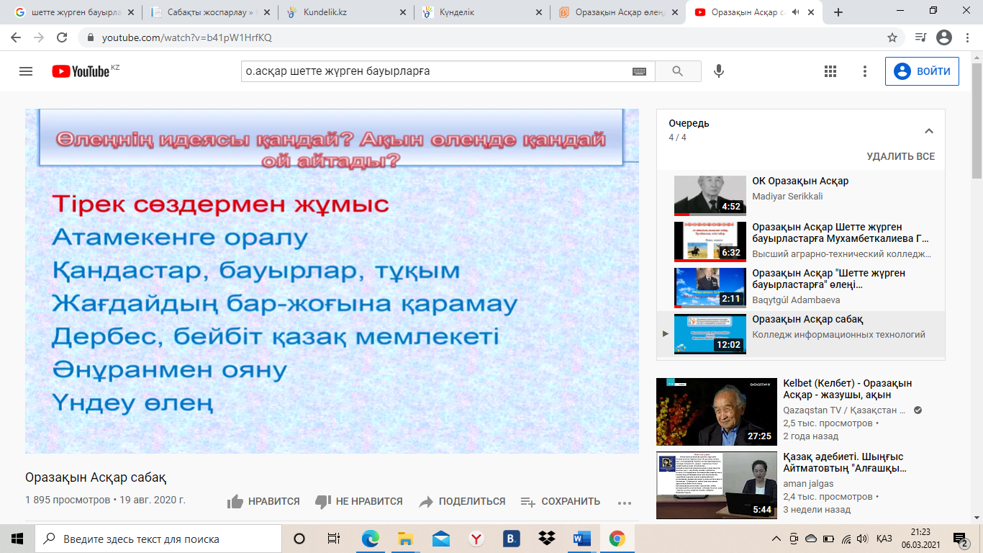Screen dimensions: 983x553
Task: Click the ВОЙТИ sign-in button
Action: [922, 71]
